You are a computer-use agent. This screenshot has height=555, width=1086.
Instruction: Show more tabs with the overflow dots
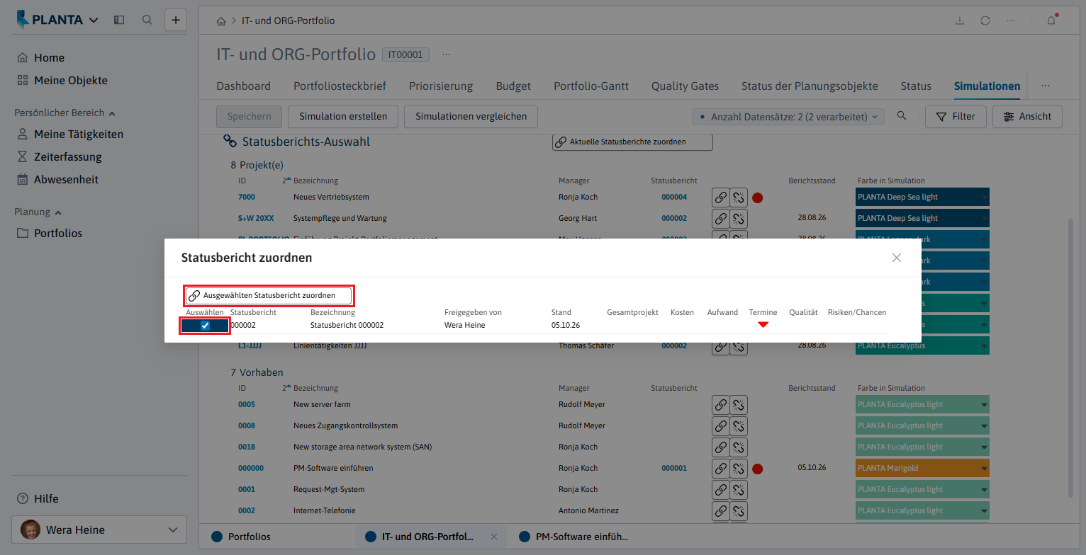coord(1046,86)
